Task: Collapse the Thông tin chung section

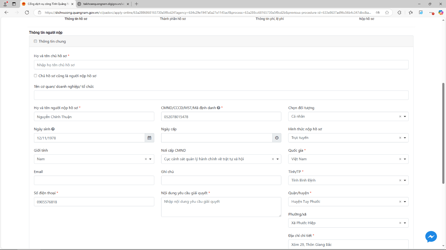Action: (35, 41)
